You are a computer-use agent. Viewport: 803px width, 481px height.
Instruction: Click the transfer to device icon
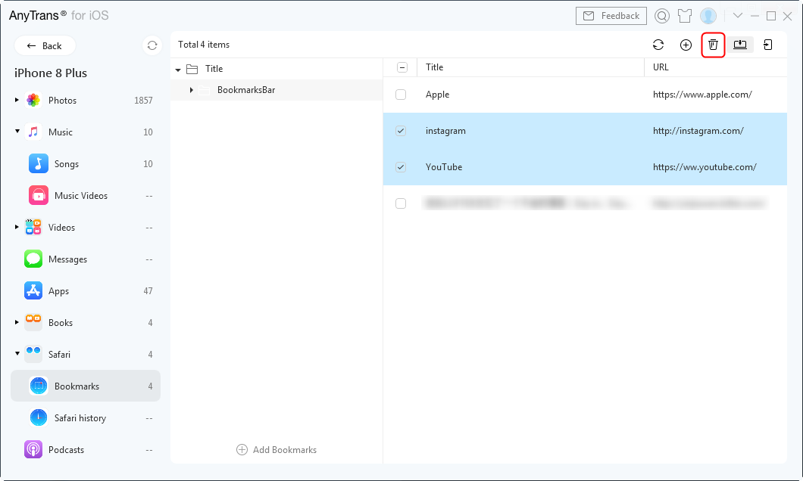[767, 45]
